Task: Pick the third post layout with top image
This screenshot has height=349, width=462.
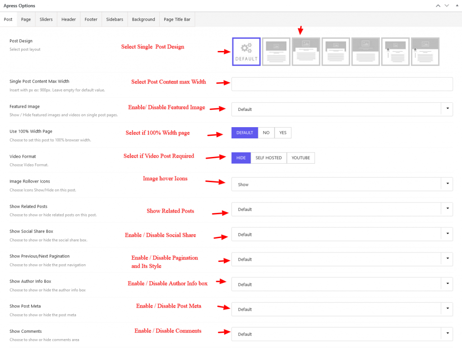Action: pyautogui.click(x=305, y=51)
